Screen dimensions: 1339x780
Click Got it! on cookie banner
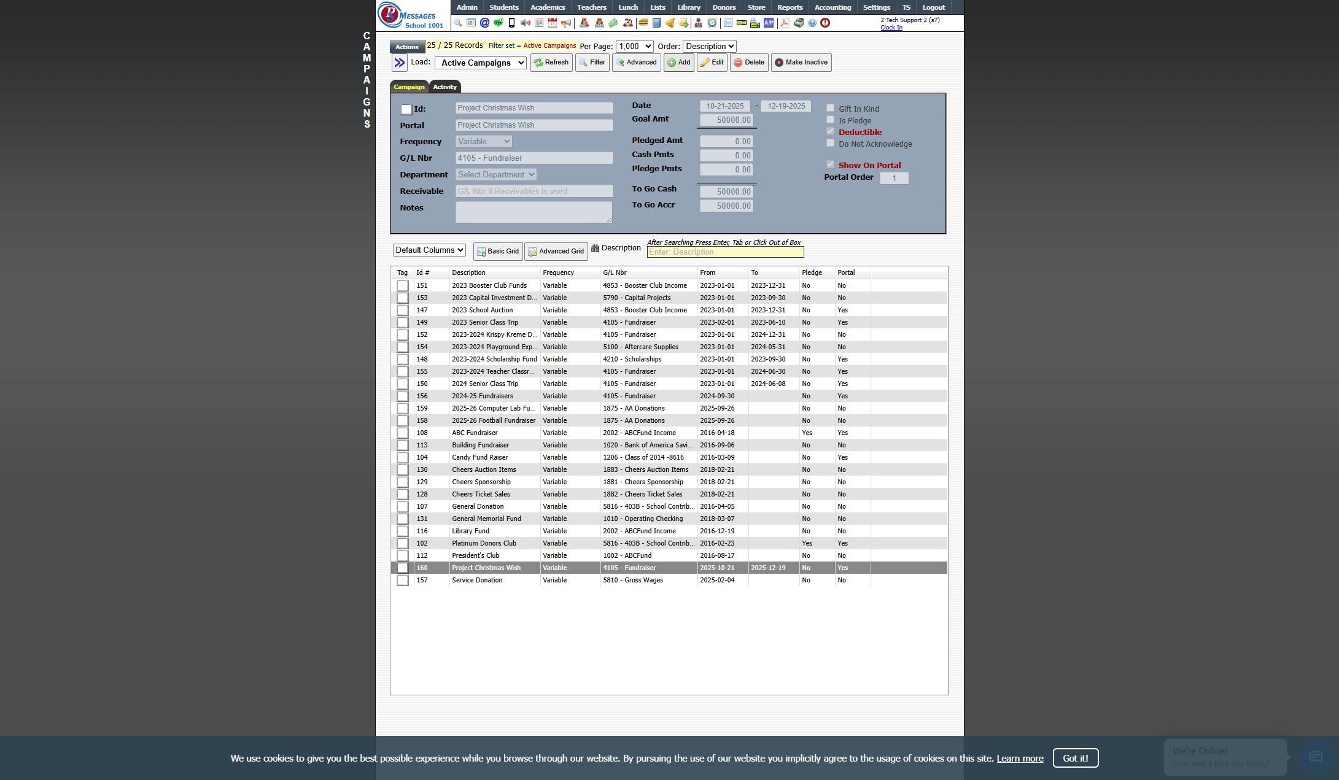pyautogui.click(x=1075, y=758)
